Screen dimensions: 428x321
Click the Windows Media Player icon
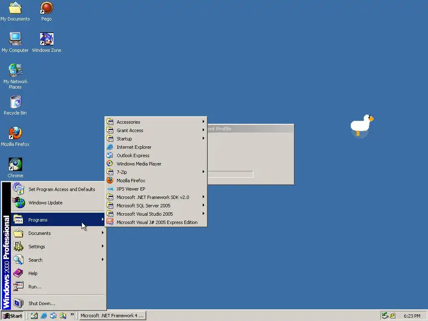pos(110,163)
